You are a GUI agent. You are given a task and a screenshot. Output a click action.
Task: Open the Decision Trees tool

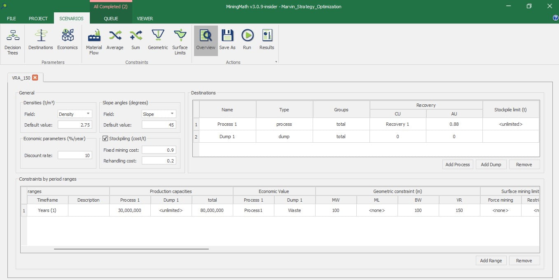[13, 42]
